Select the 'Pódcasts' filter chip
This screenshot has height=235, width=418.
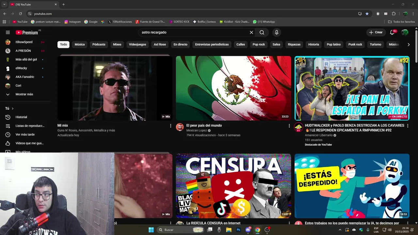click(99, 44)
